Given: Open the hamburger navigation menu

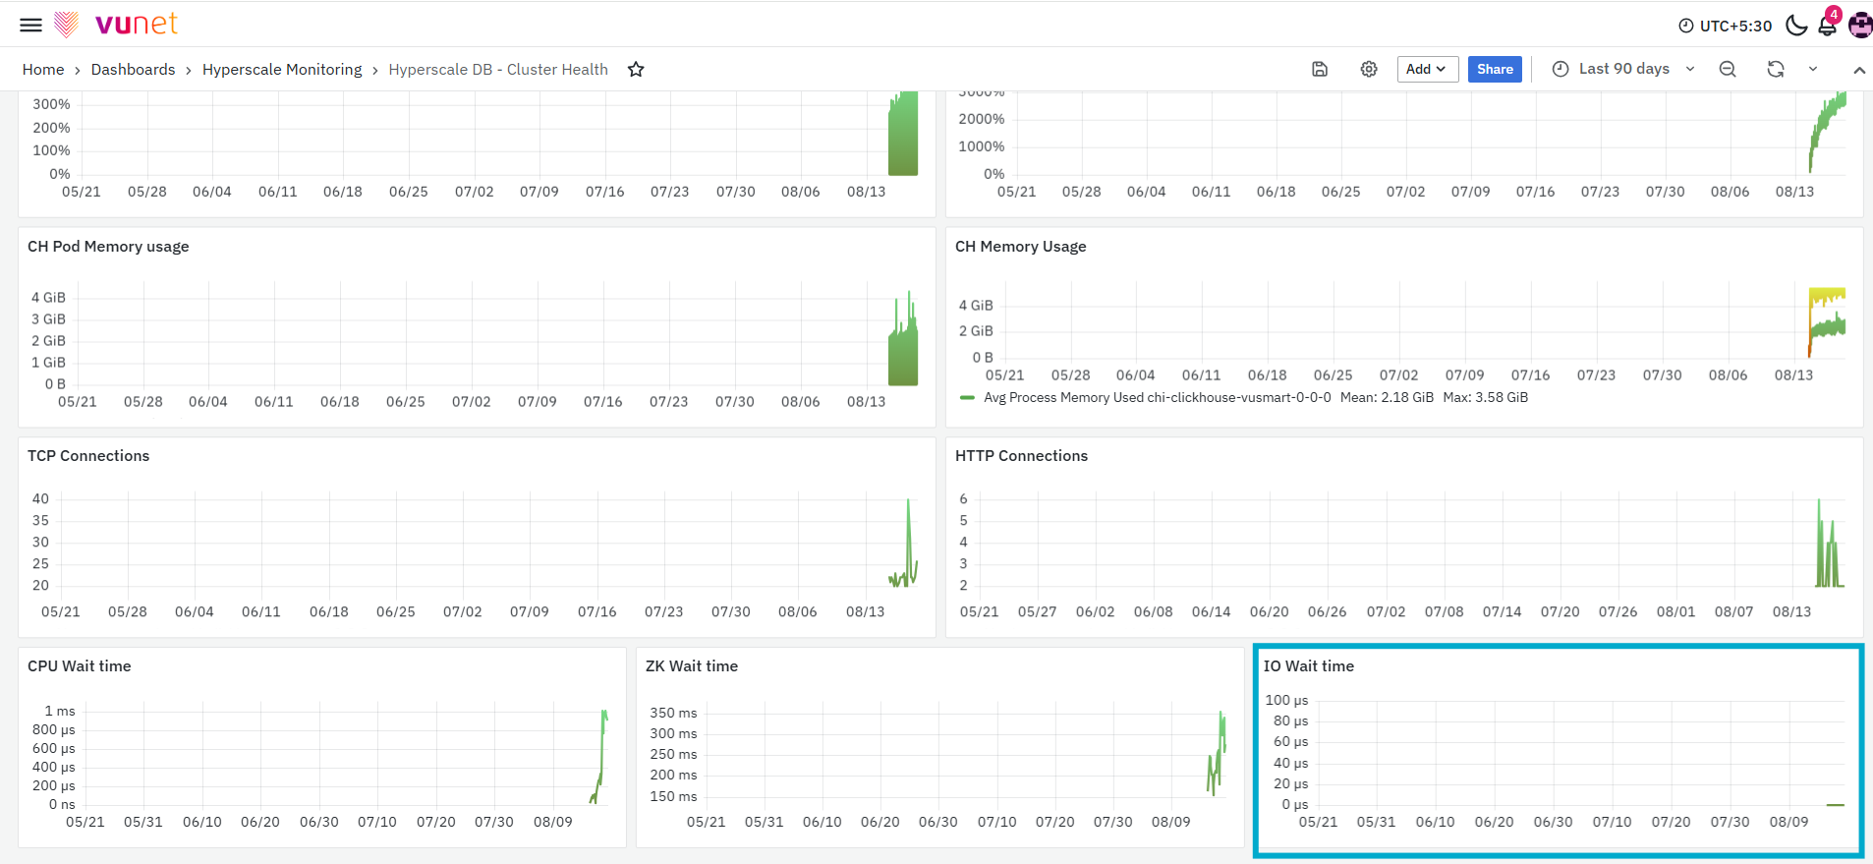Looking at the screenshot, I should pyautogui.click(x=31, y=25).
